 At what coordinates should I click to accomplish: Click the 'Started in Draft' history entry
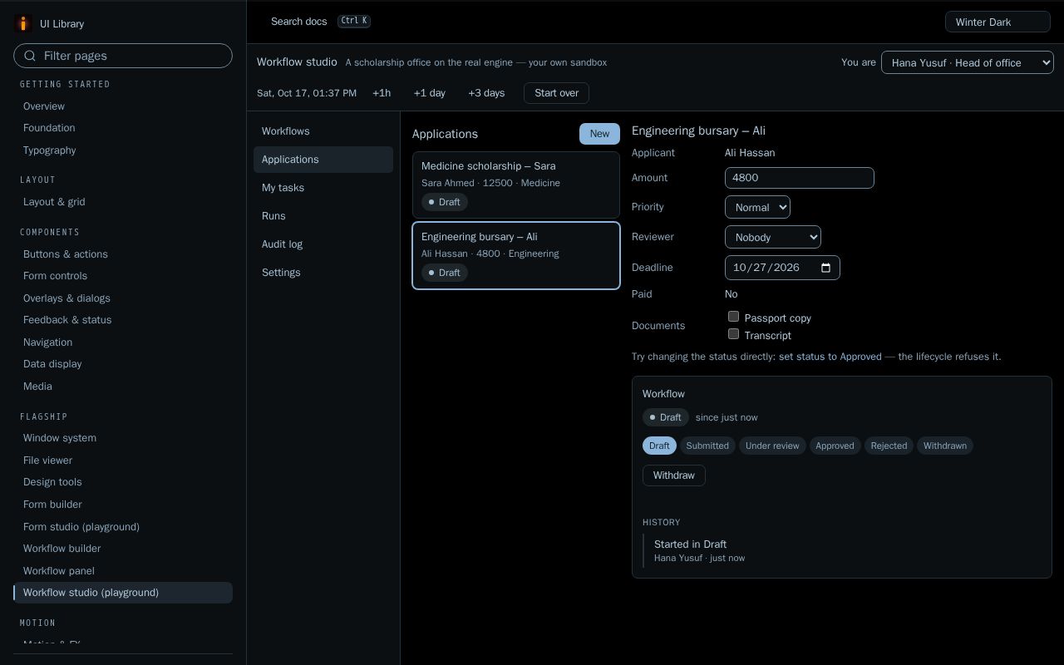click(691, 544)
